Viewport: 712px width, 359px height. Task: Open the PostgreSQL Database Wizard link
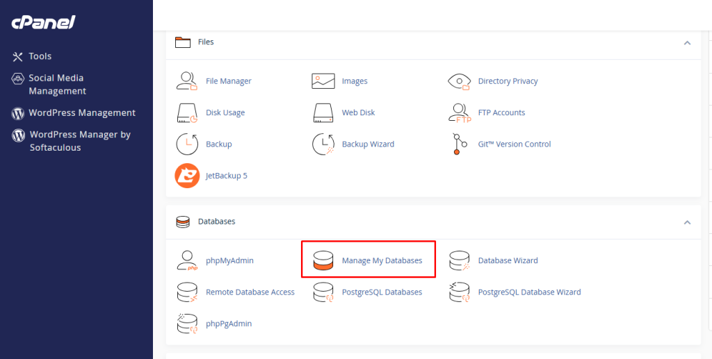[529, 292]
